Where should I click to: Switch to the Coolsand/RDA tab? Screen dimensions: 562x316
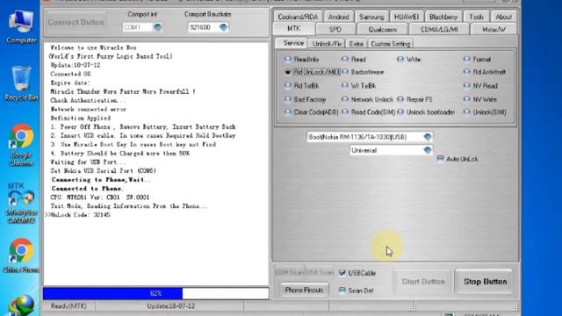pos(298,17)
